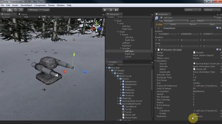Click the prefab Select button

173,24
